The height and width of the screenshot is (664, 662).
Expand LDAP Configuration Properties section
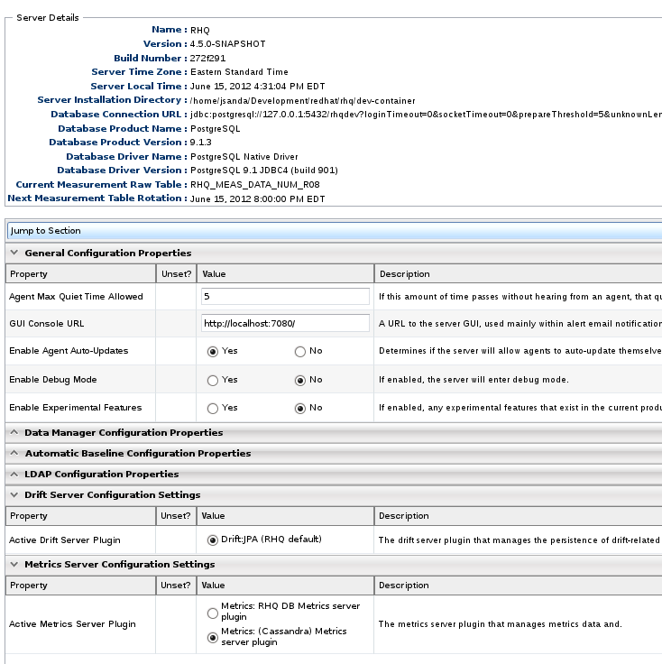point(14,474)
